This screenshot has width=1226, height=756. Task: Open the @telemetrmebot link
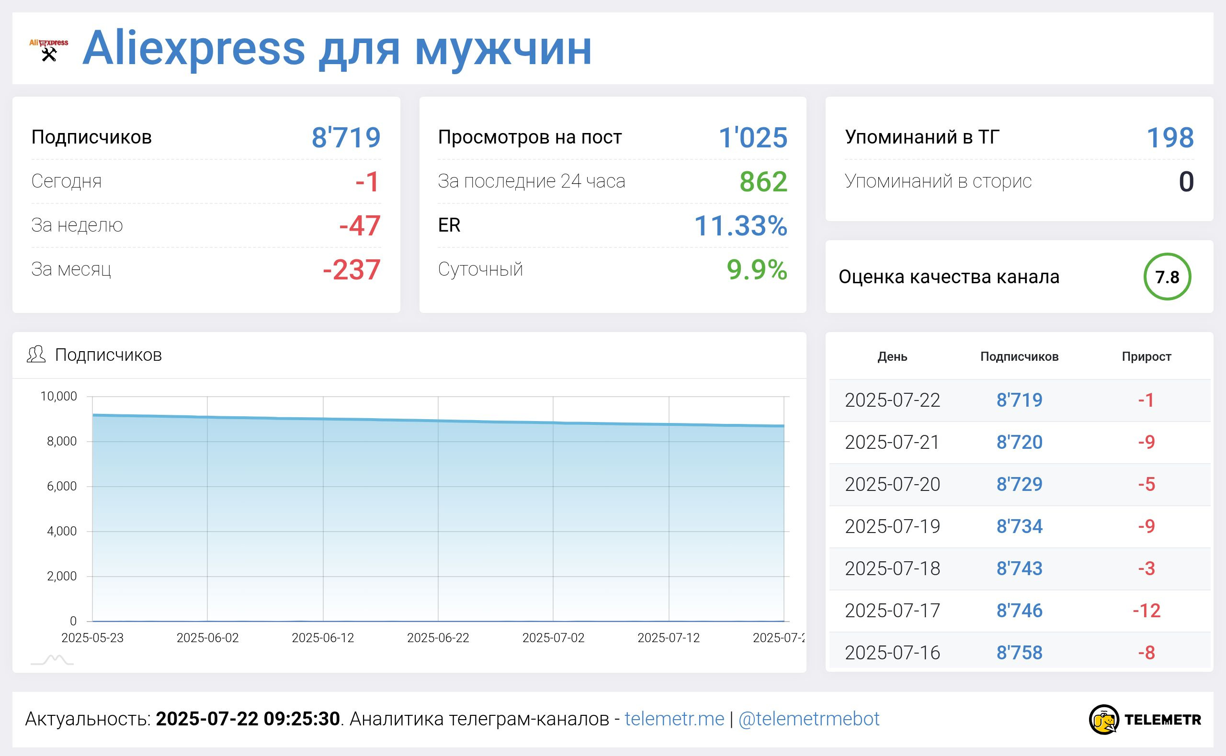(x=809, y=719)
